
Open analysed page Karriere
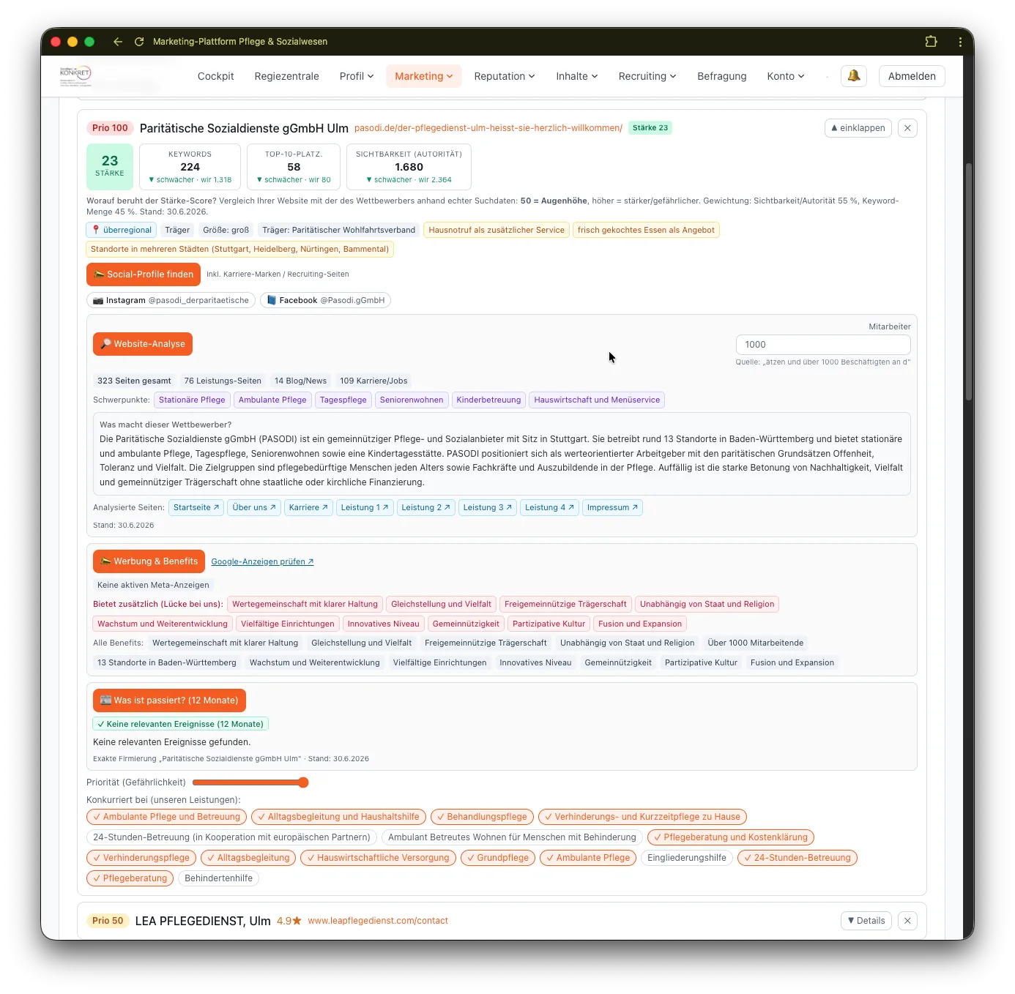pos(308,507)
